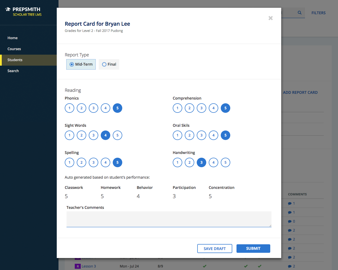Screen dimensions: 338x270
Task: Mark Oral Skils as 3
Action: tap(201, 135)
